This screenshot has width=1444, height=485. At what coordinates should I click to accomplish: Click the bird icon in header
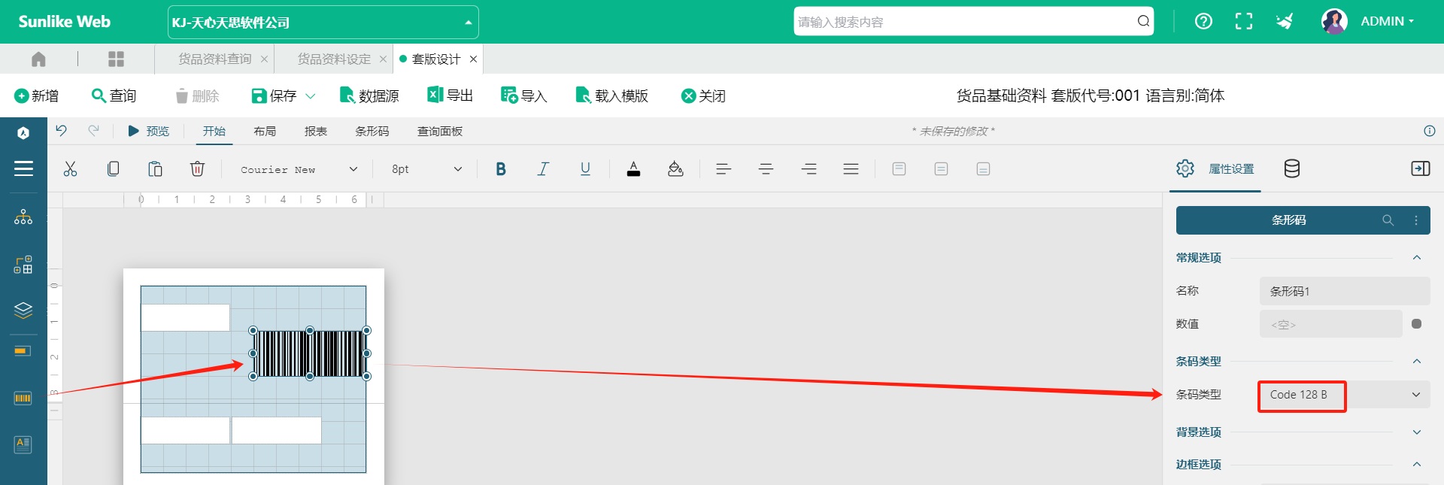(x=1285, y=21)
